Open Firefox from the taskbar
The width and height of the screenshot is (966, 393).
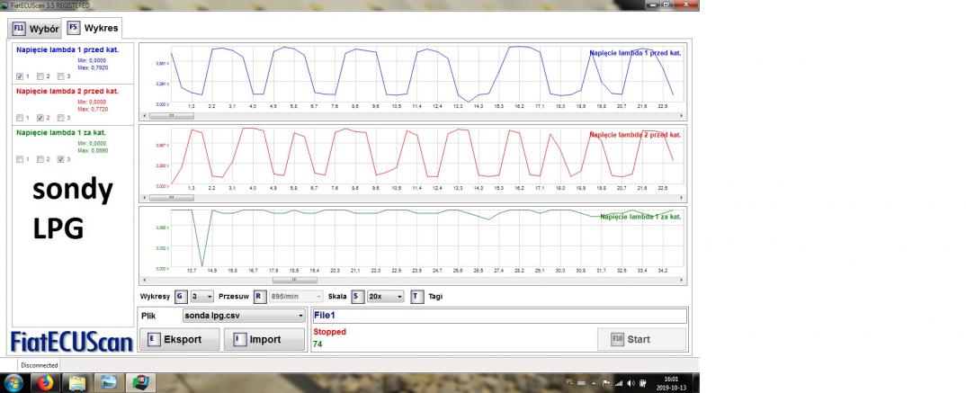(x=44, y=382)
